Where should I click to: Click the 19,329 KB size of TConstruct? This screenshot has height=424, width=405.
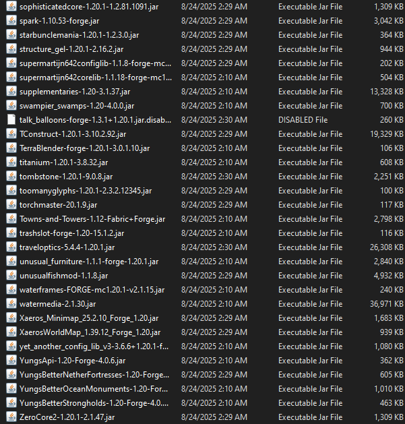point(387,134)
